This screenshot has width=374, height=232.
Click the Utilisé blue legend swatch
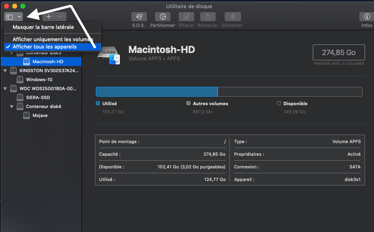point(98,103)
